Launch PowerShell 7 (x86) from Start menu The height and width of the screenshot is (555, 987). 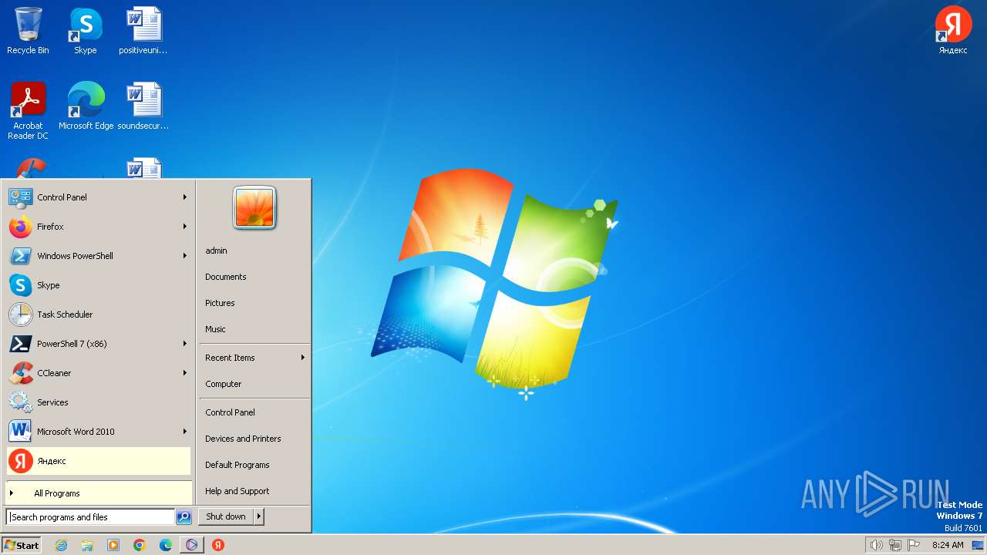[98, 344]
